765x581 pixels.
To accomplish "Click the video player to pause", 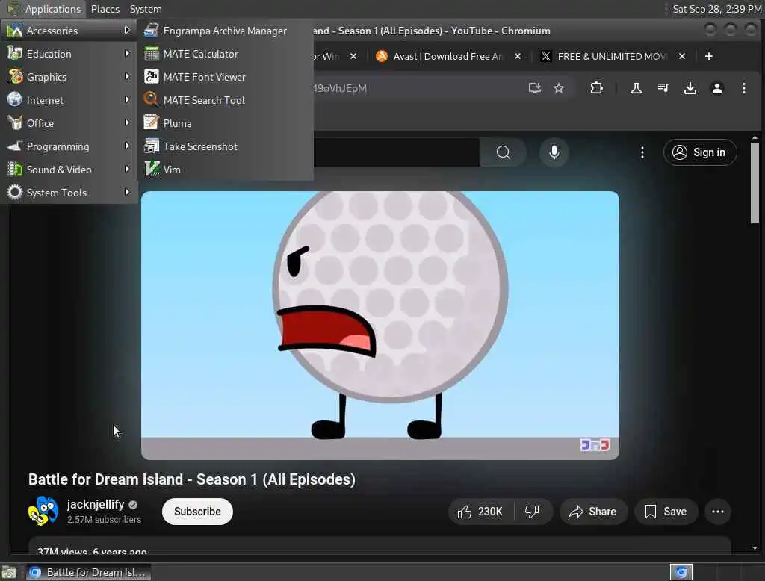I will pos(380,326).
